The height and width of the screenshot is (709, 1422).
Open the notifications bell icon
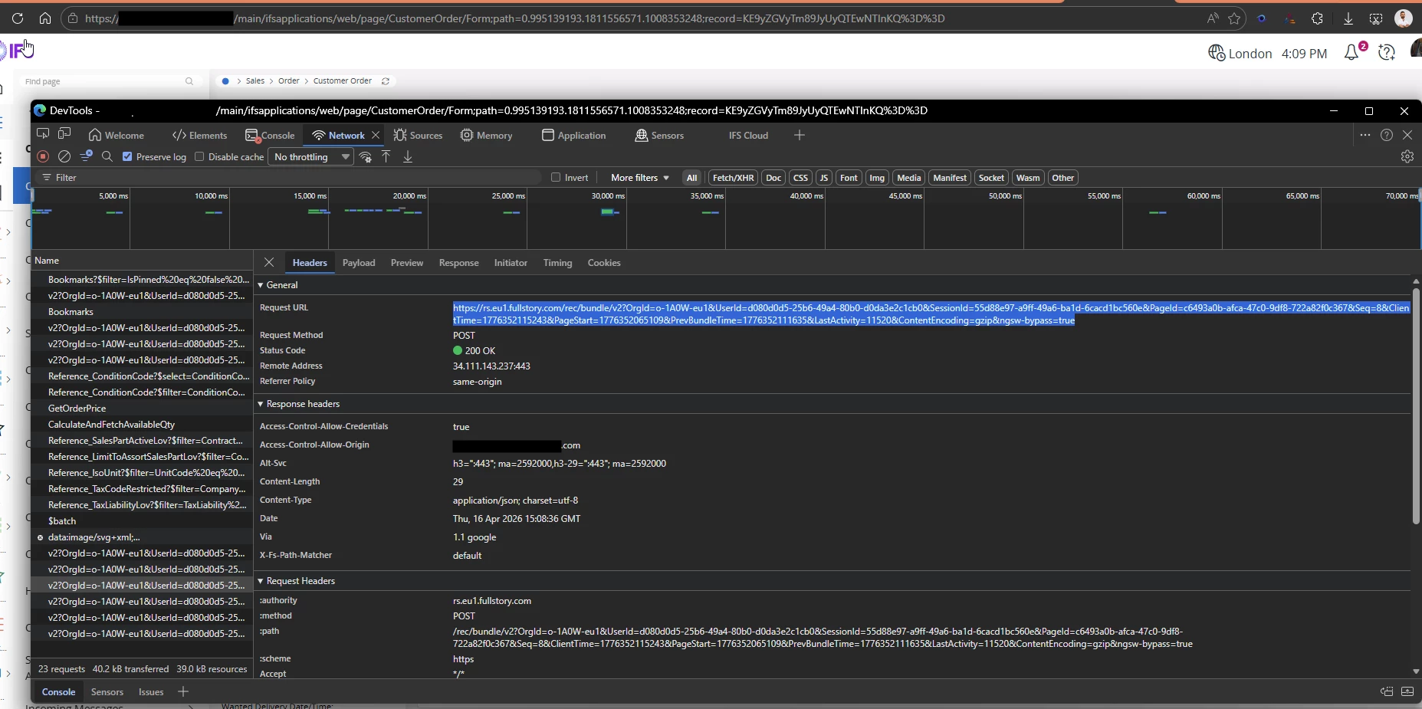click(1351, 53)
